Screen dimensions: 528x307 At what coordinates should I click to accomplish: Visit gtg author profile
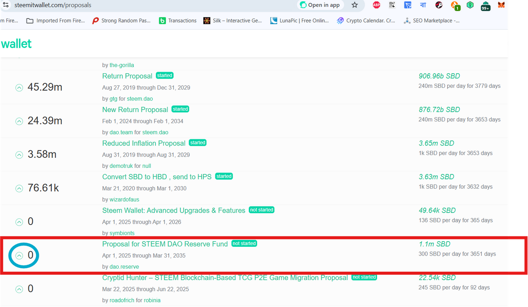(x=113, y=99)
